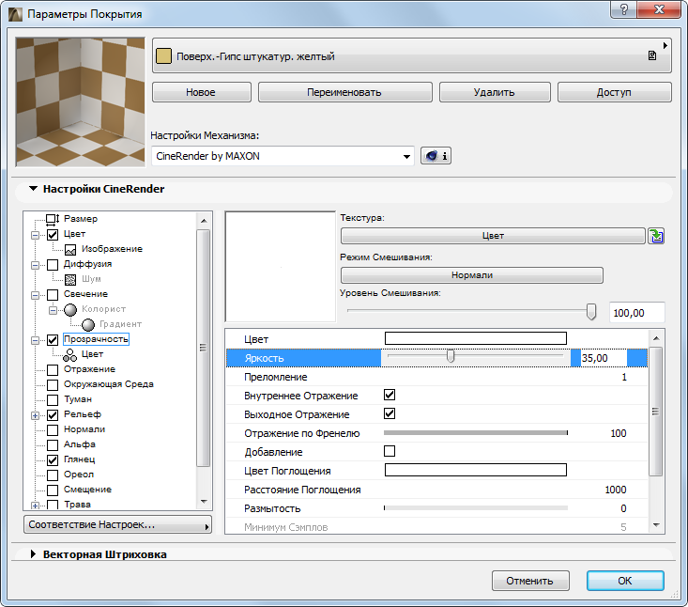688x607 pixels.
Task: Click the Цвет color swatch in properties
Action: tap(476, 338)
